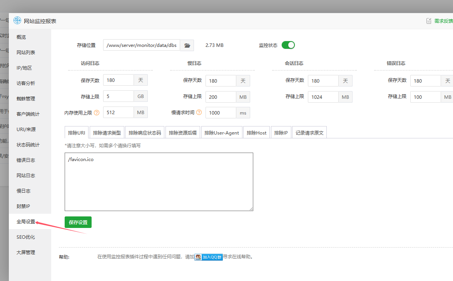This screenshot has height=281, width=453.
Task: Click the 需求反馈 link
Action: pyautogui.click(x=443, y=21)
